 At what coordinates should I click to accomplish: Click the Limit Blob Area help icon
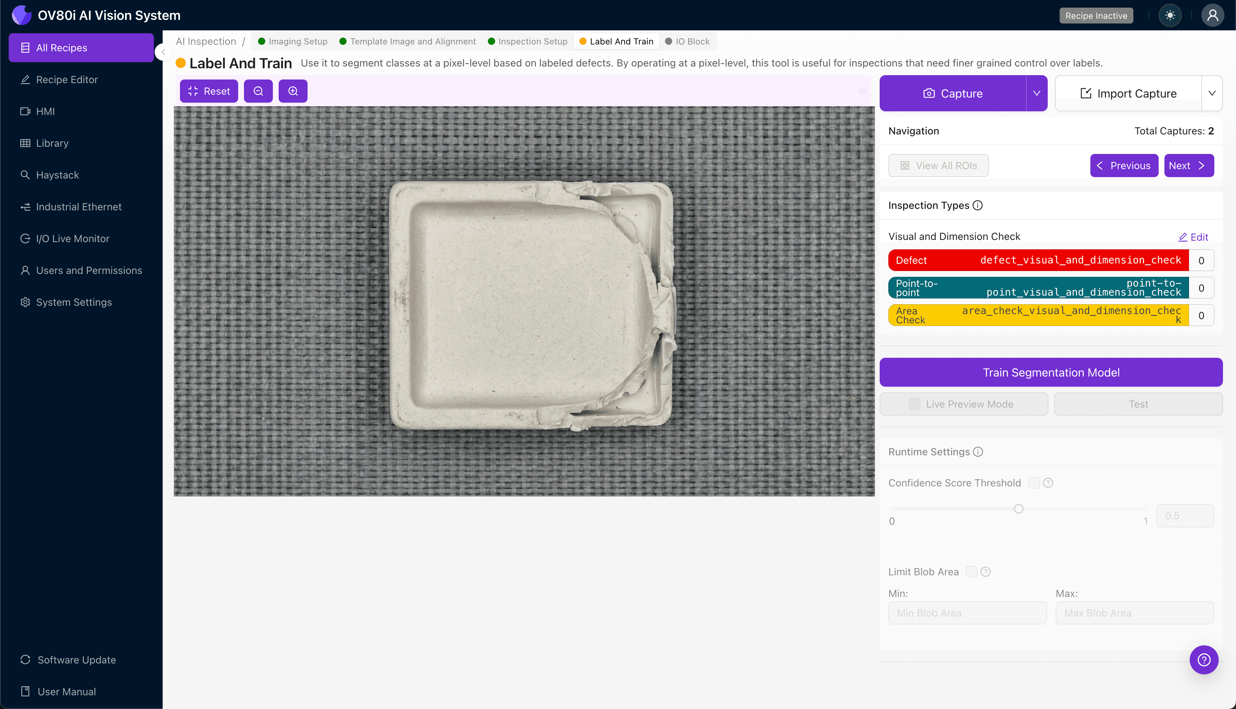tap(986, 572)
